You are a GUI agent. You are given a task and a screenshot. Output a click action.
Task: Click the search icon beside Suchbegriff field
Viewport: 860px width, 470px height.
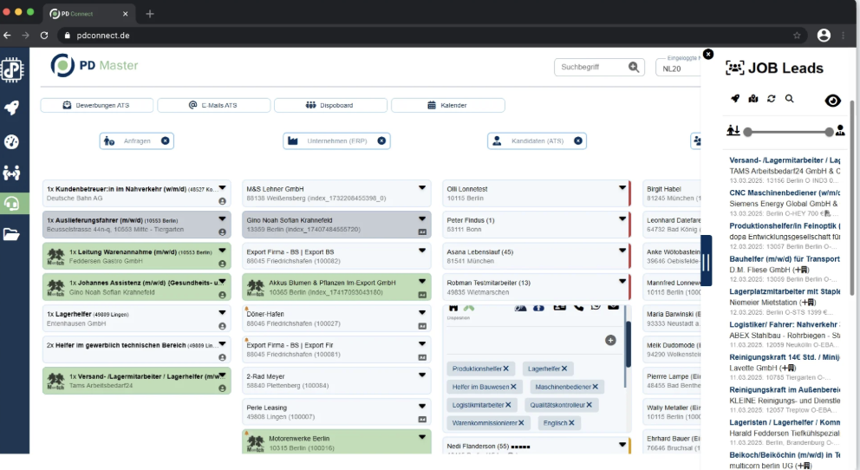pyautogui.click(x=635, y=67)
